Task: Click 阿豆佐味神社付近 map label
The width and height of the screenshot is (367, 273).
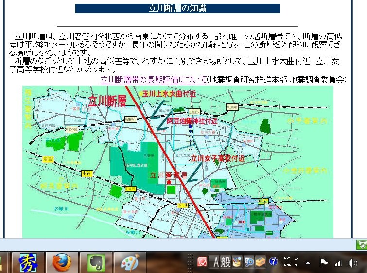Action: pos(192,121)
